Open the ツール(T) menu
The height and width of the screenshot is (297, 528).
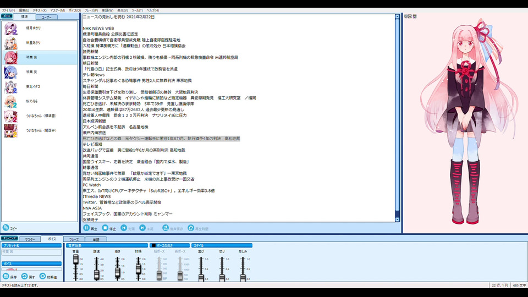(137, 10)
